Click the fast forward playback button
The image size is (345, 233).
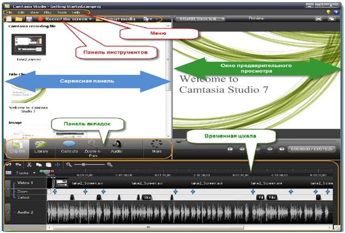(270, 149)
